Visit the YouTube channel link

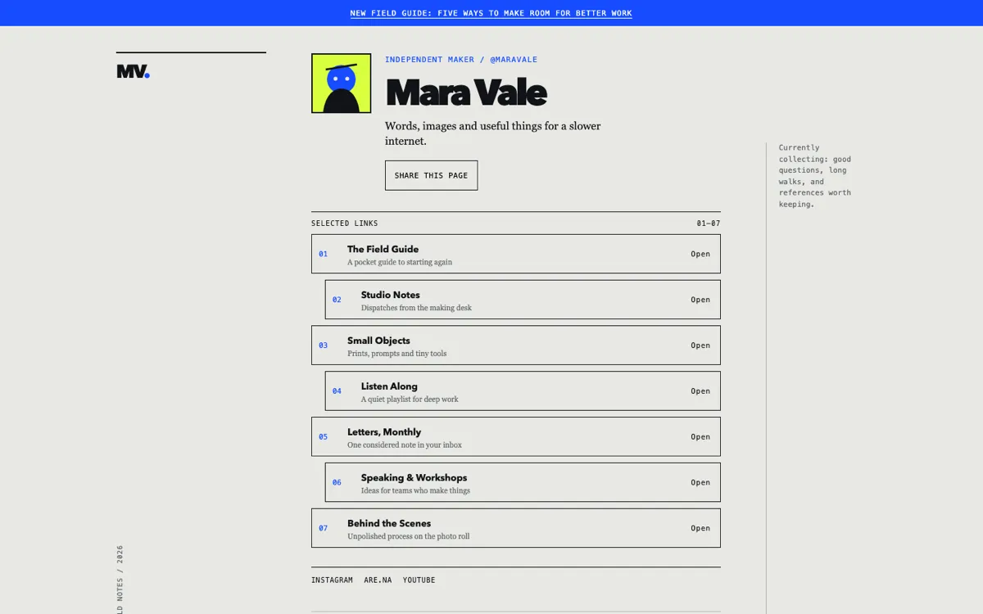point(419,580)
